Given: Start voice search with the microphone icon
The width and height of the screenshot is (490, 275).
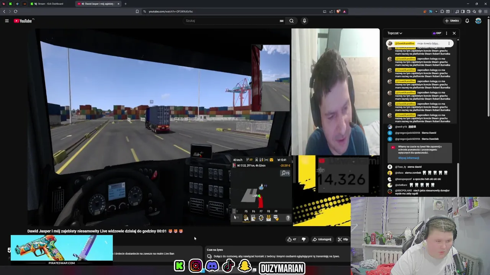Looking at the screenshot, I should (304, 21).
